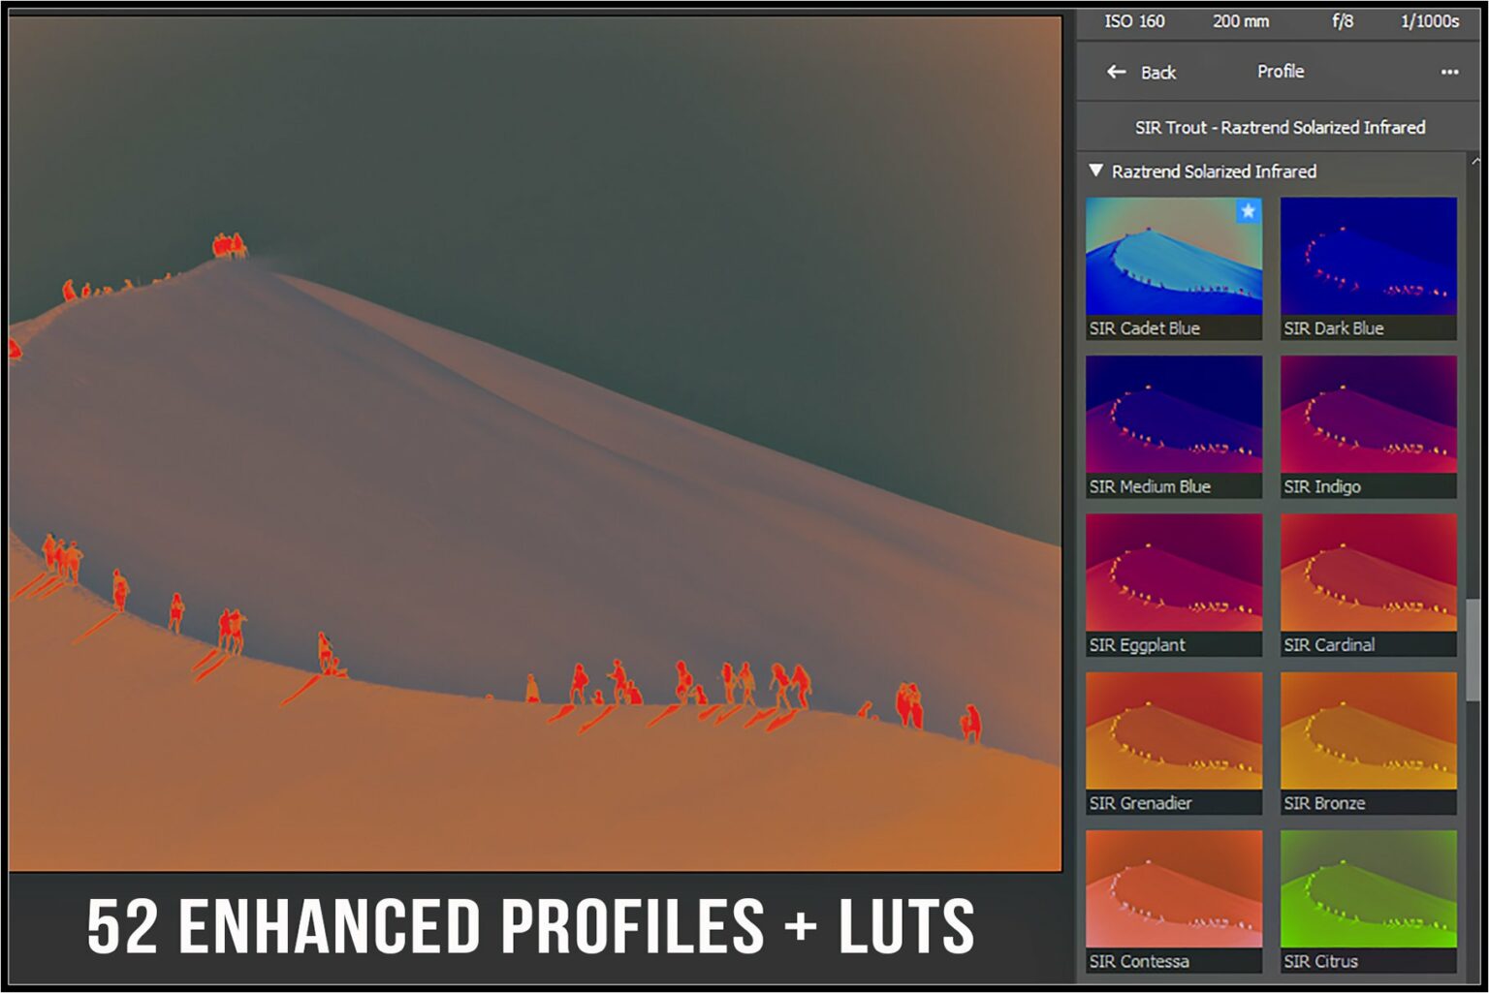Screen dimensions: 1489x993
Task: Apply the SIR Cardinal profile
Action: [1368, 576]
